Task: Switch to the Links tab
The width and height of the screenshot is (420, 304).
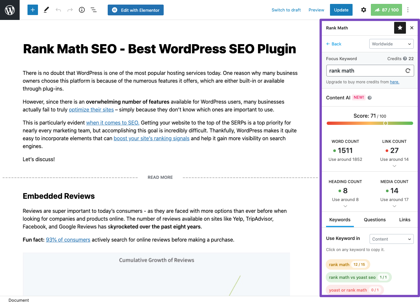Action: pos(405,220)
